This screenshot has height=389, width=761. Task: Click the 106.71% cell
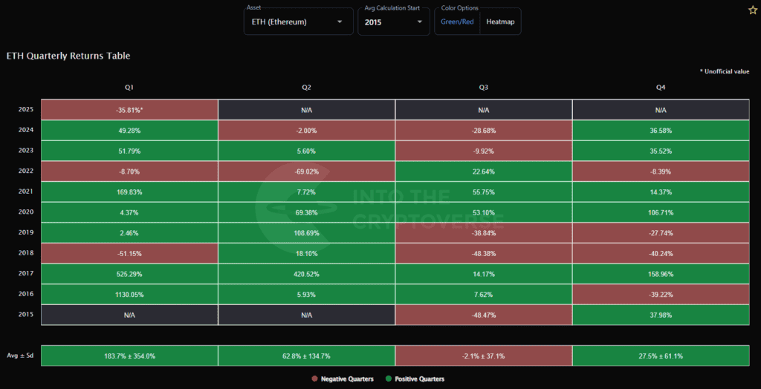pyautogui.click(x=661, y=212)
